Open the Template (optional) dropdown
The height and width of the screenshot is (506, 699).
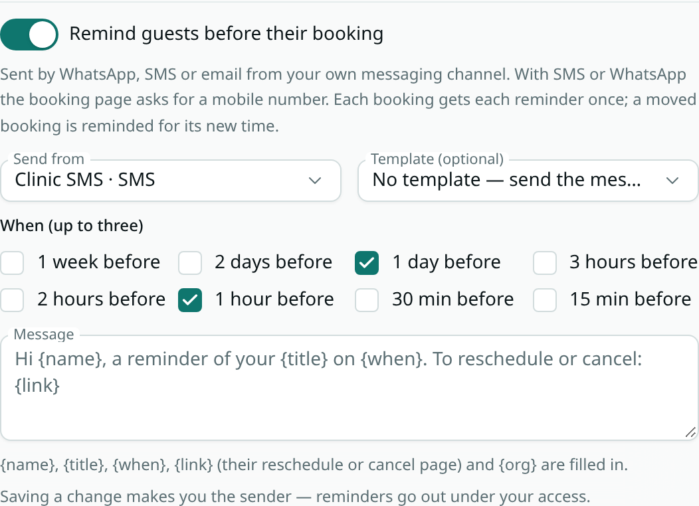pyautogui.click(x=528, y=181)
